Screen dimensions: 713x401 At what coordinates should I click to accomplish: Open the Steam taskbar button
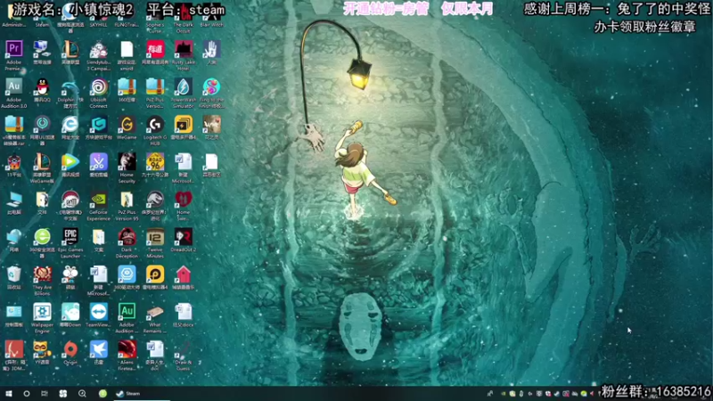142,394
